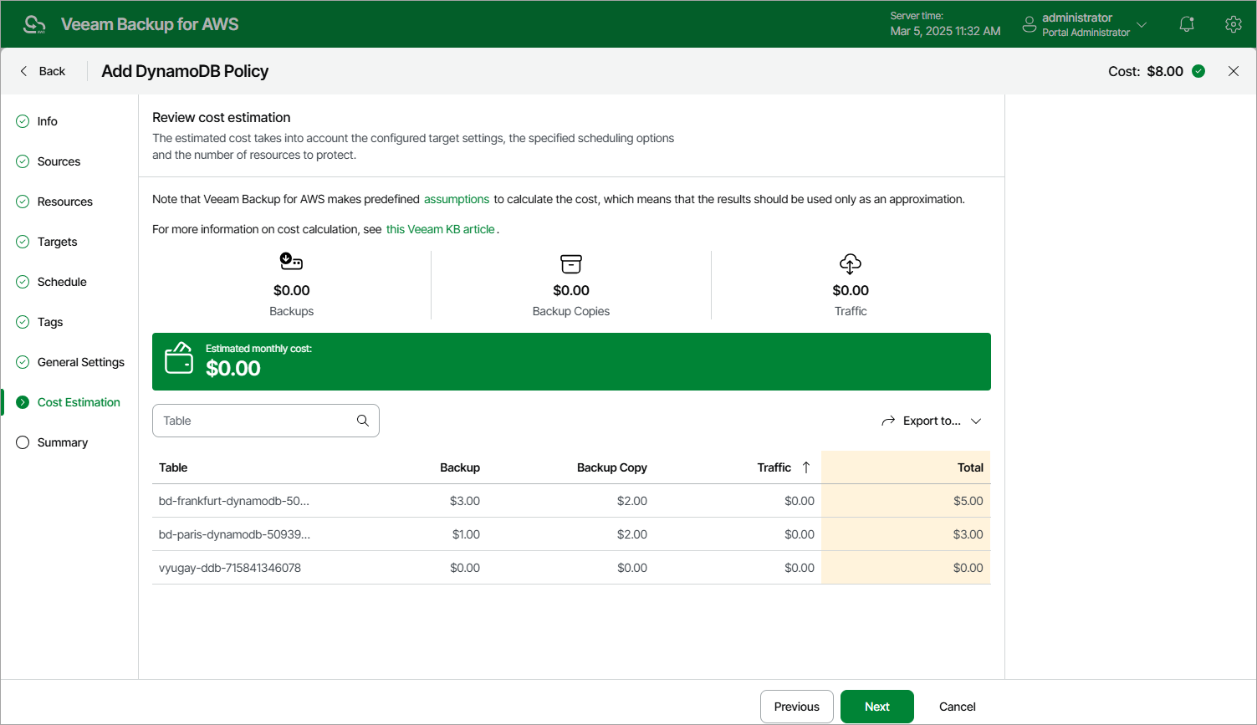The height and width of the screenshot is (725, 1257).
Task: Click the Backup Copies archive icon
Action: pyautogui.click(x=571, y=264)
